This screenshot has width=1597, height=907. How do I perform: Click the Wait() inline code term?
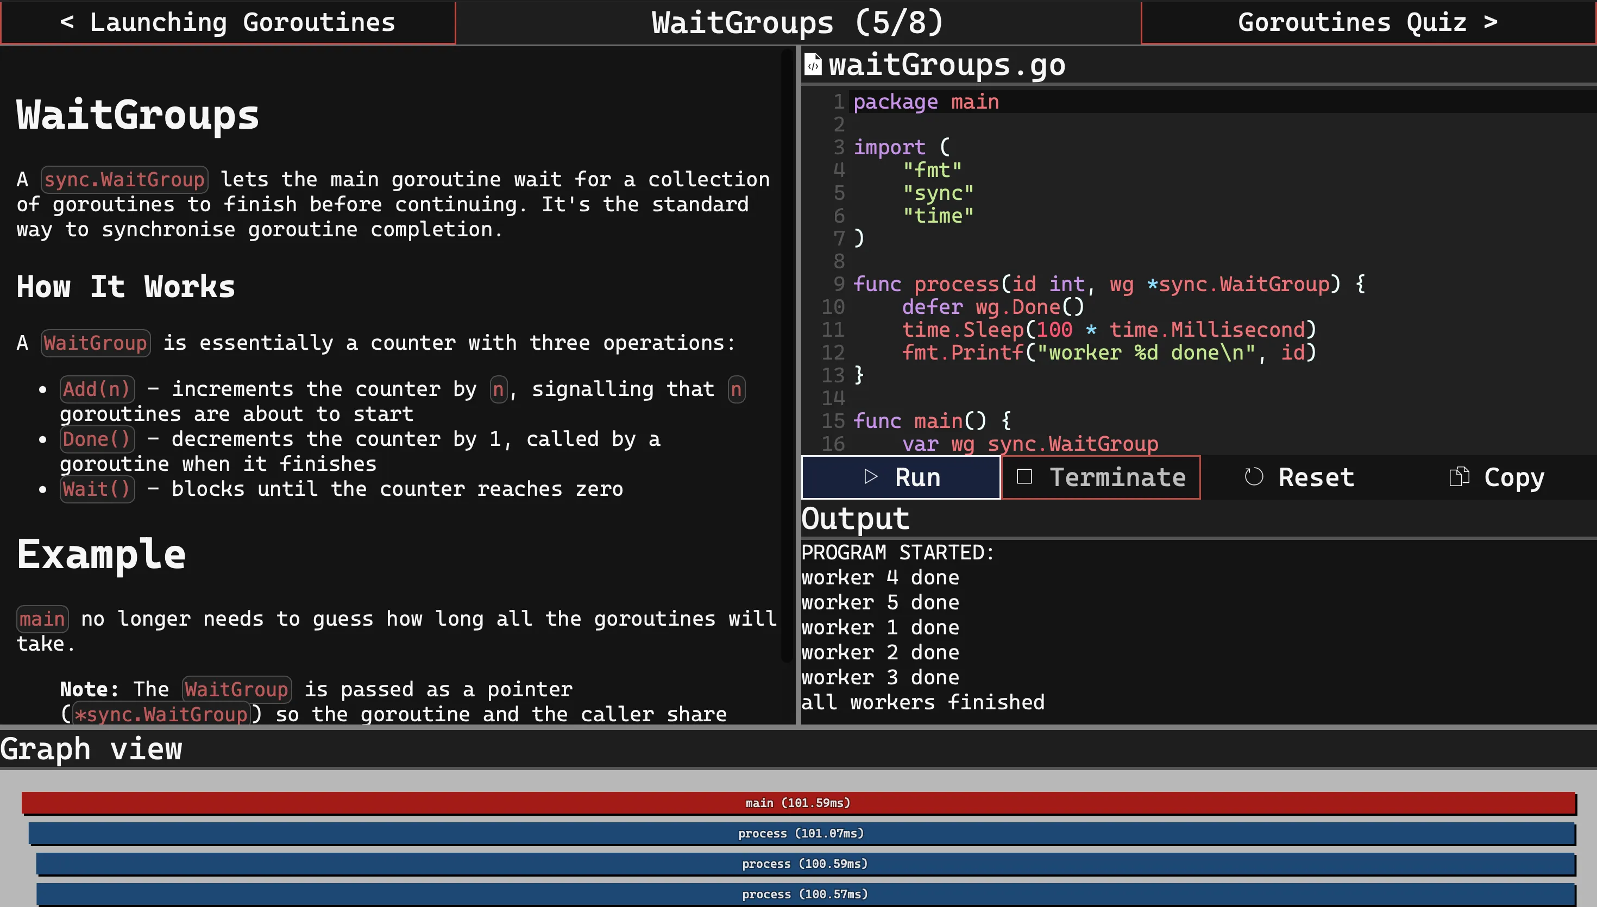point(97,489)
